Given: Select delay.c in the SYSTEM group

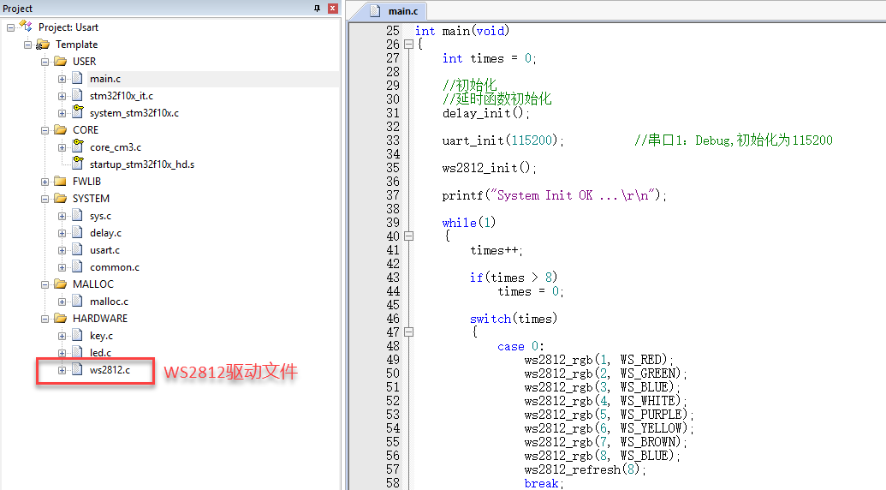Looking at the screenshot, I should 105,233.
